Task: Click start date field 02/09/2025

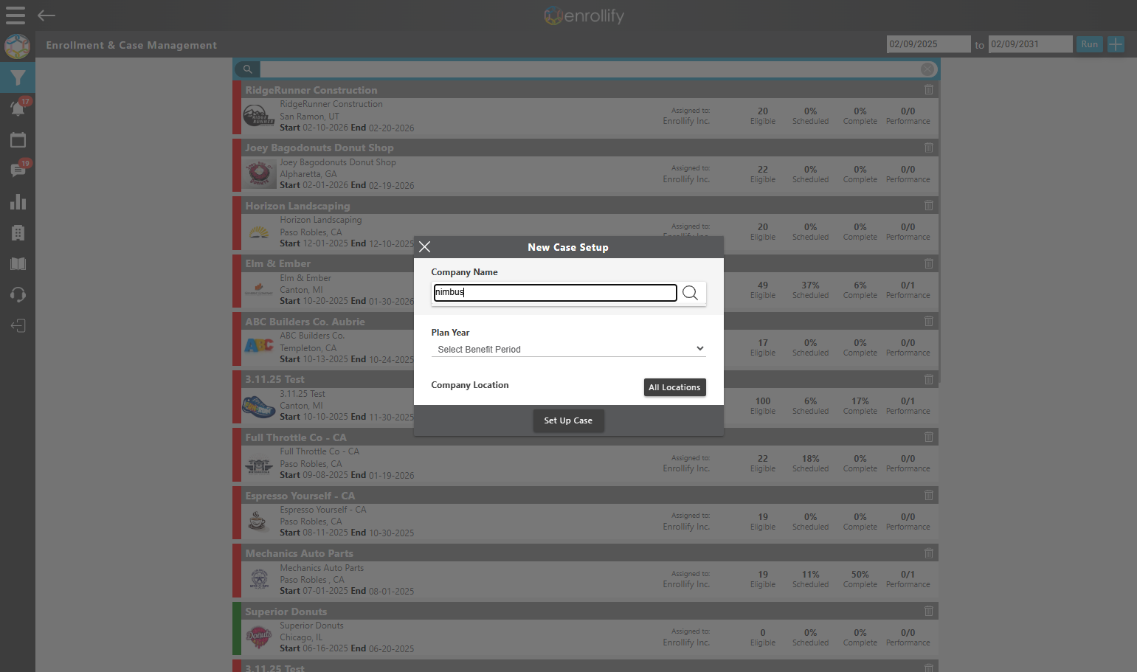Action: click(928, 44)
